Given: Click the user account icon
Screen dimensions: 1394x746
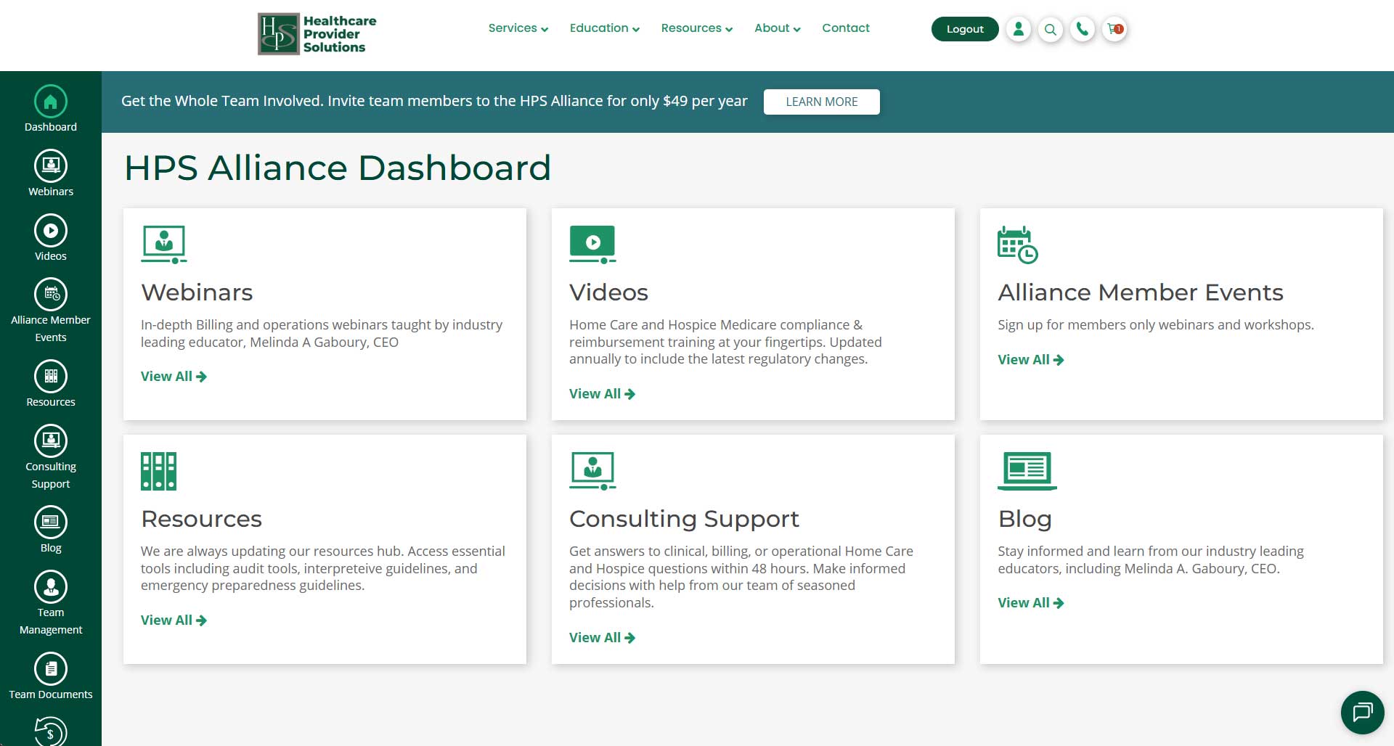Looking at the screenshot, I should coord(1018,29).
